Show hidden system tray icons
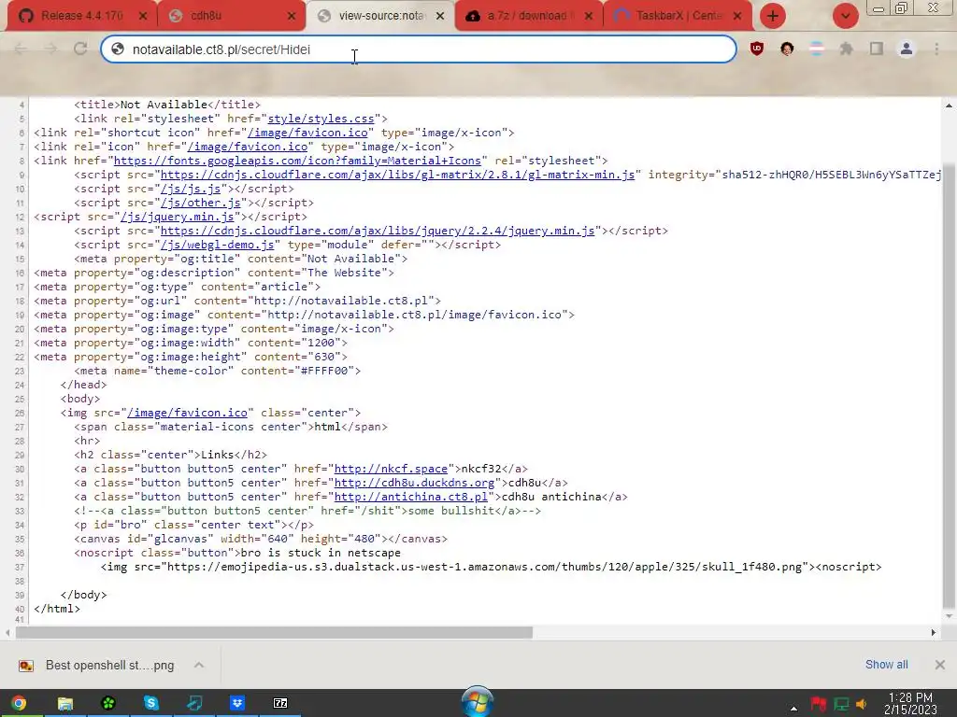This screenshot has width=957, height=717. click(793, 708)
